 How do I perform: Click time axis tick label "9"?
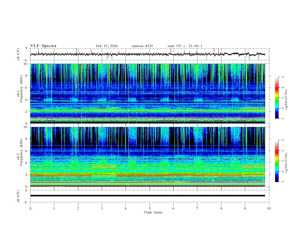[x=245, y=208]
